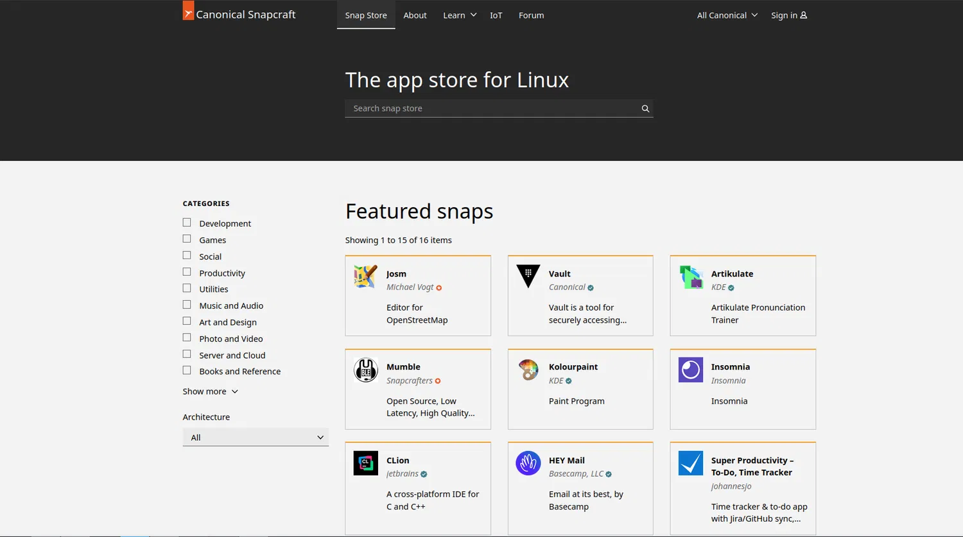Open the All Canonical dropdown menu

point(727,15)
